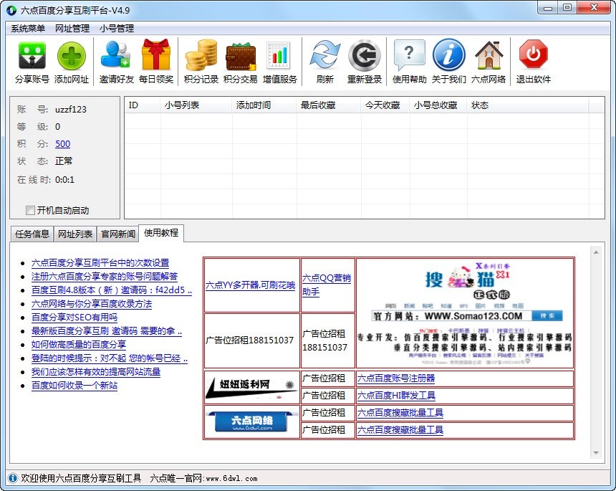Click the 退出软件 power icon

(x=534, y=56)
